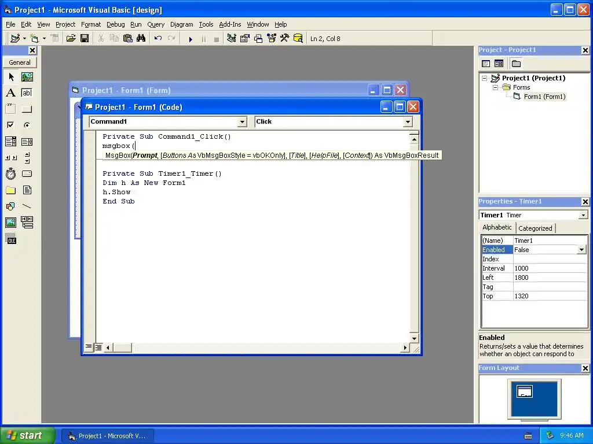
Task: Click the General toolbox tab button
Action: point(20,62)
